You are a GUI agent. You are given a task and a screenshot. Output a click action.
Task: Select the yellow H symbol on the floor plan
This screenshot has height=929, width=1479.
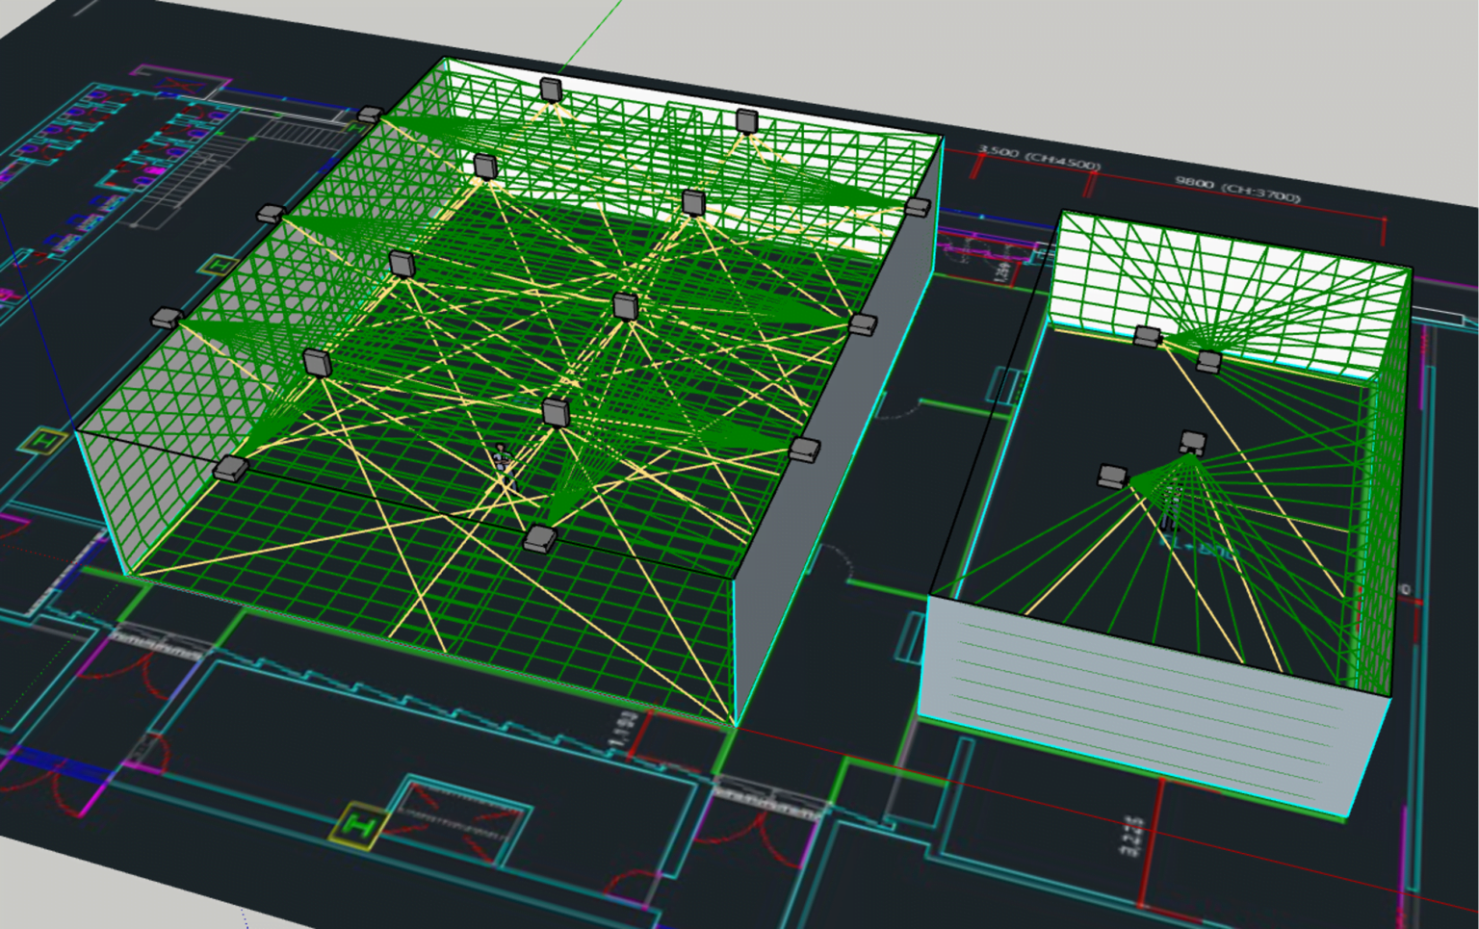(358, 826)
